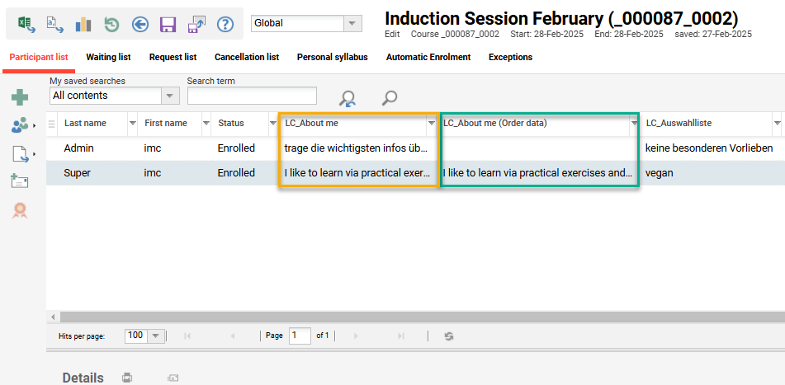The image size is (785, 385).
Task: Open the Hits per page dropdown
Action: pyautogui.click(x=154, y=336)
